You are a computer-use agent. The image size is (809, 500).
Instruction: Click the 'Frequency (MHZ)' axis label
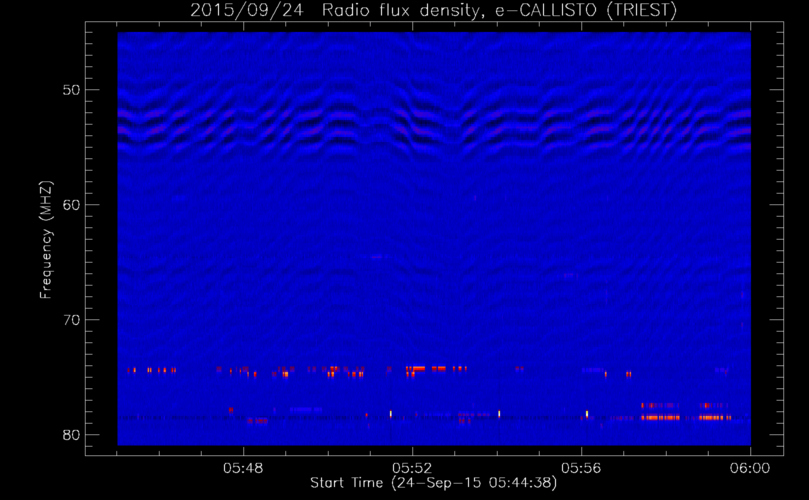coord(45,240)
